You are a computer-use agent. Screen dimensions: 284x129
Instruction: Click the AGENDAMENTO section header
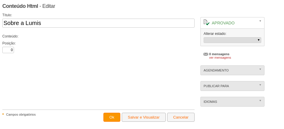[x=232, y=70]
